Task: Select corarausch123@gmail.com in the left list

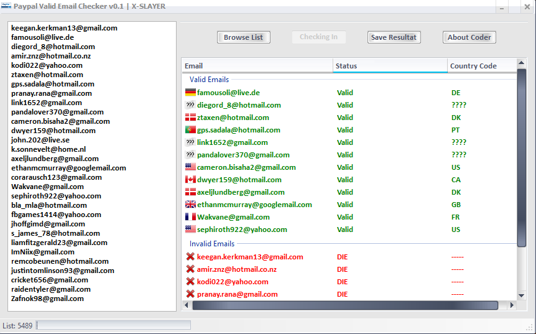Action: click(x=57, y=177)
